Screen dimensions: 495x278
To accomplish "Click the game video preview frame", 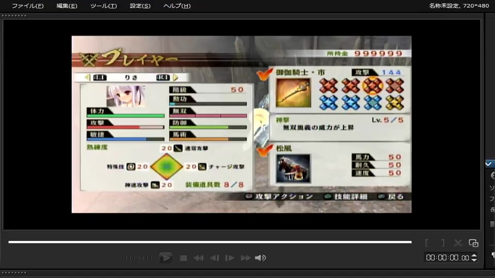I will tap(241, 124).
